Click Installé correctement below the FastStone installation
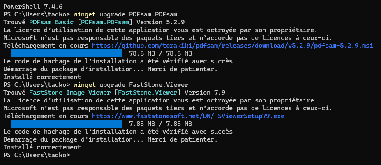The width and height of the screenshot is (381, 165). [42, 147]
